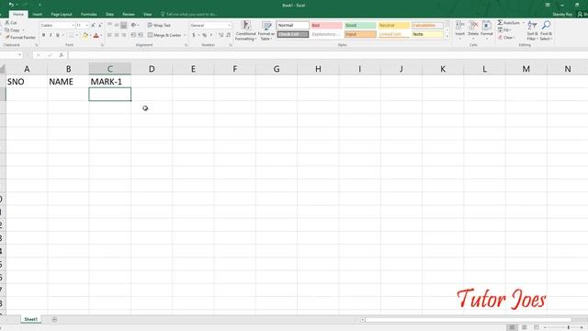Screen dimensions: 588x331
Task: Apply cell borders using the Borders icon
Action: (x=71, y=35)
